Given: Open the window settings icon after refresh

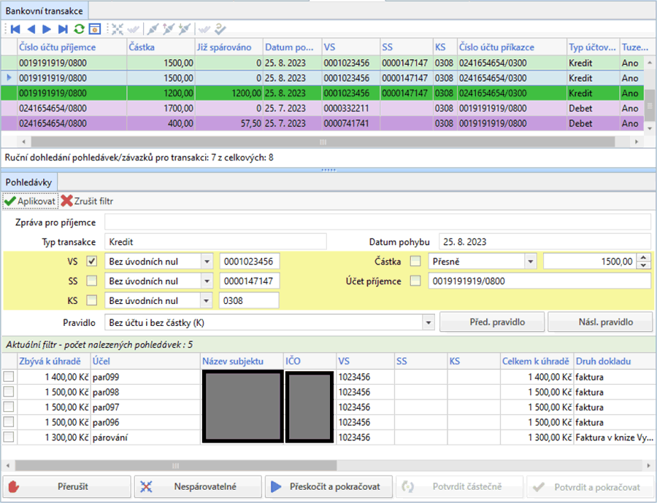Looking at the screenshot, I should tap(94, 29).
